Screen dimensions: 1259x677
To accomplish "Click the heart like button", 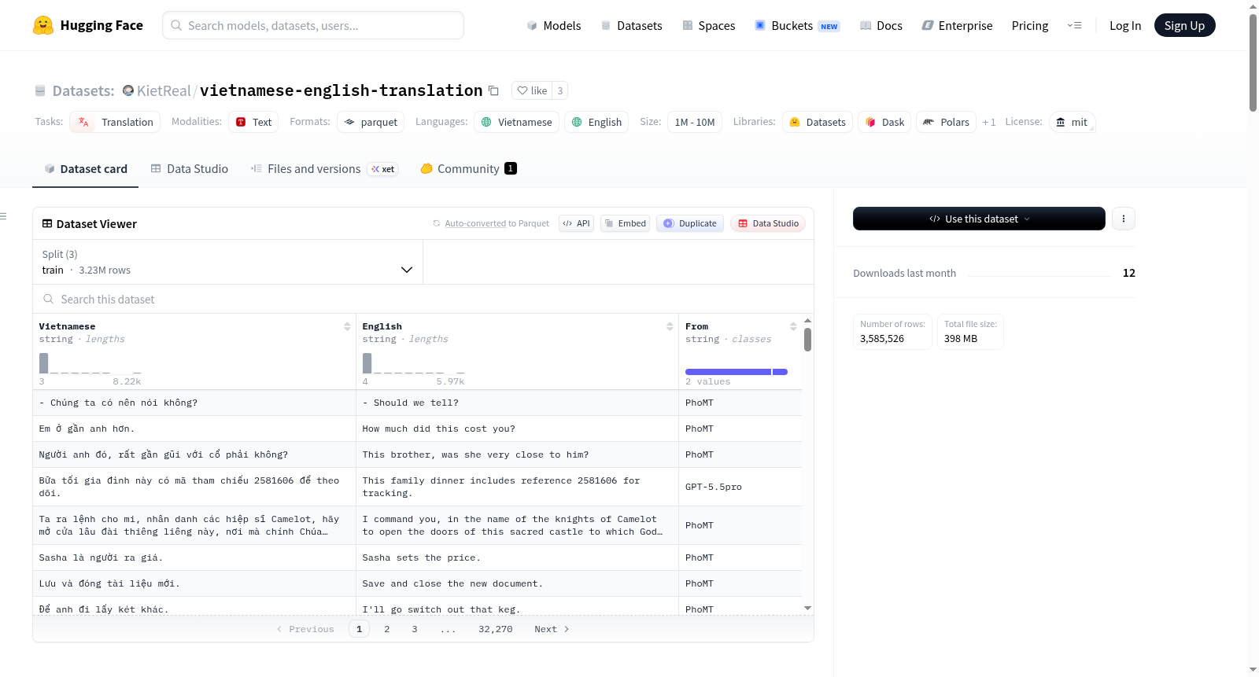I will click(x=532, y=90).
